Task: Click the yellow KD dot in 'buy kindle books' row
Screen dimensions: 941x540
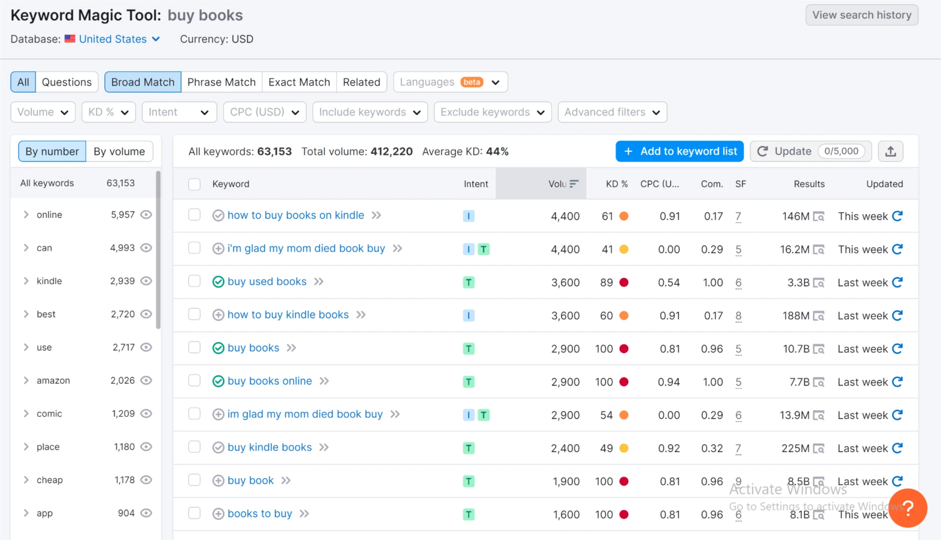Action: (624, 448)
